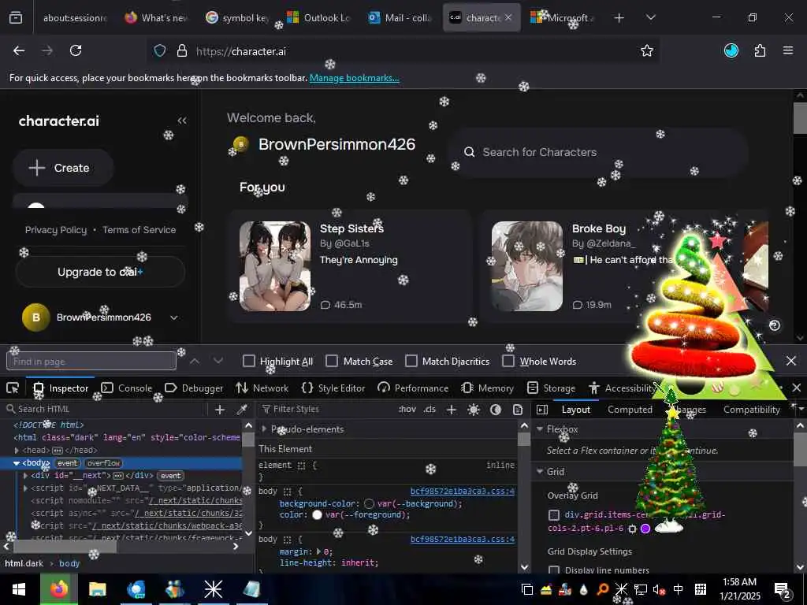807x605 pixels.
Task: Check the div.grid overlay grid checkbox
Action: coord(554,515)
